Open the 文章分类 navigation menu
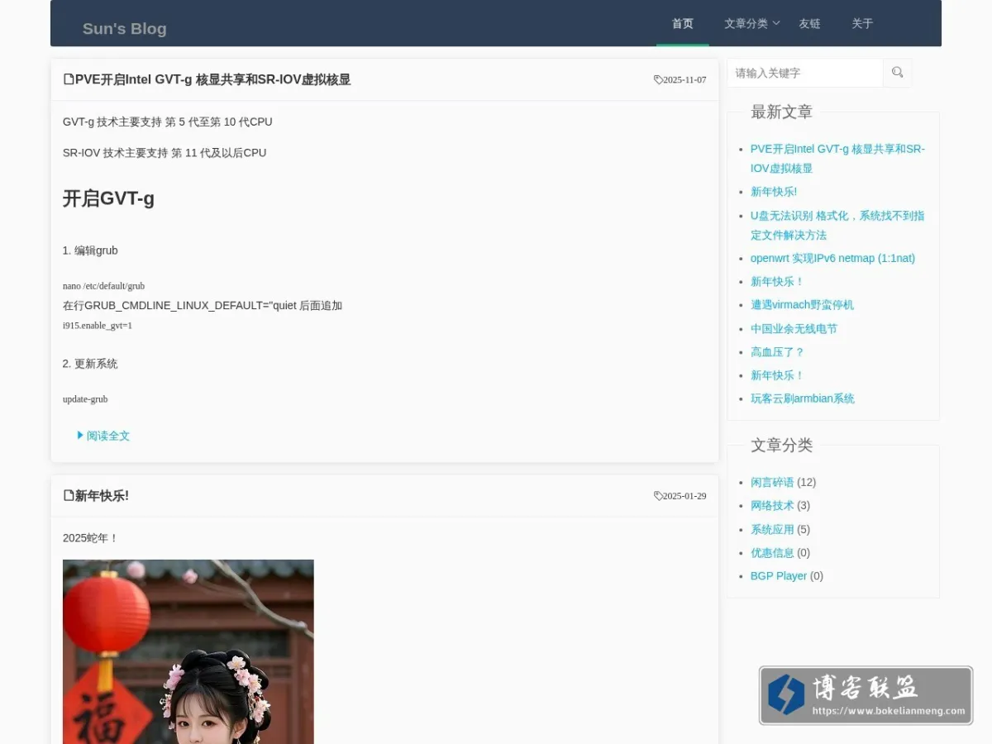Viewport: 992px width, 744px height. [746, 23]
